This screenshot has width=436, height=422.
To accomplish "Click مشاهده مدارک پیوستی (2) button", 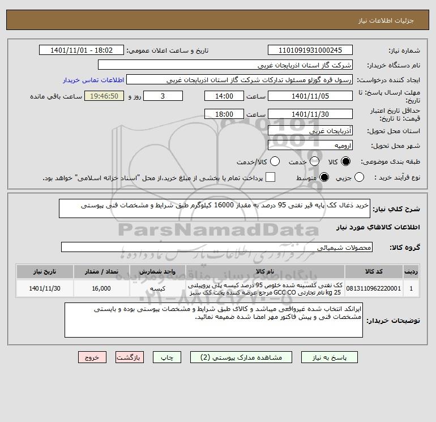I will [x=241, y=357].
